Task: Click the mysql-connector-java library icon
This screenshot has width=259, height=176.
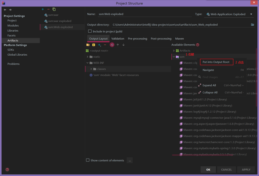Action: (181, 118)
